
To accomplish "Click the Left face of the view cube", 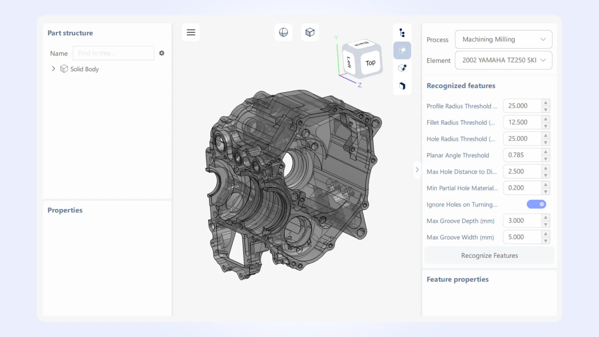I will (348, 62).
